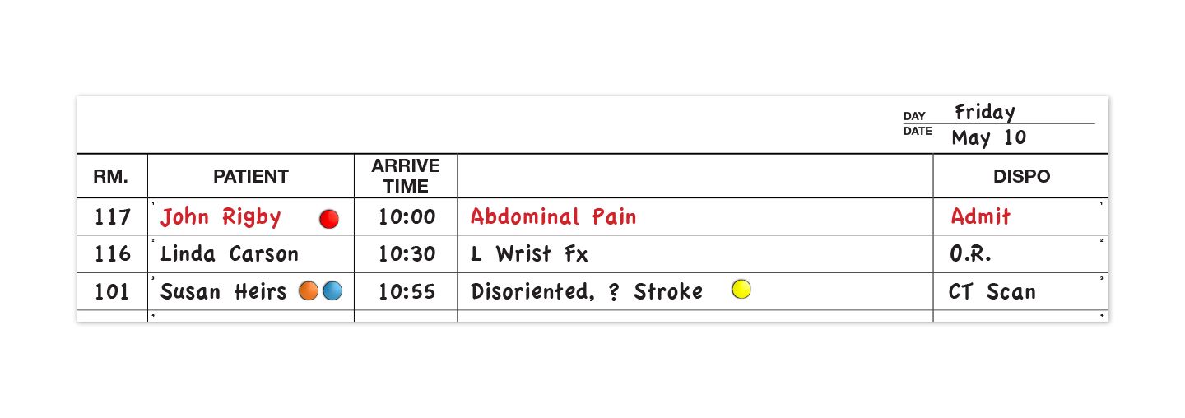Click the 10:55 arrival time entry
This screenshot has height=418, width=1185.
tap(407, 292)
